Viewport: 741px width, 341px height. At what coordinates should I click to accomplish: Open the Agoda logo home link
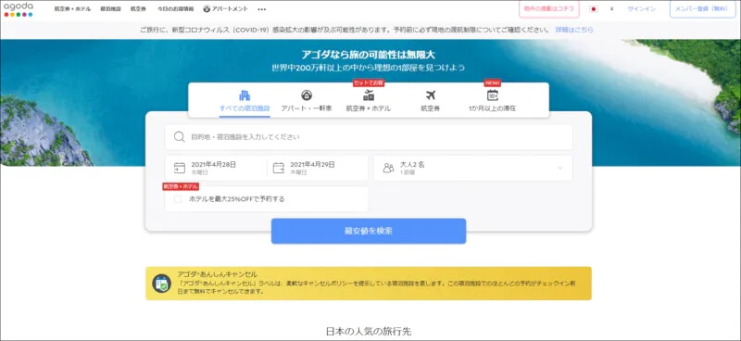pyautogui.click(x=19, y=9)
